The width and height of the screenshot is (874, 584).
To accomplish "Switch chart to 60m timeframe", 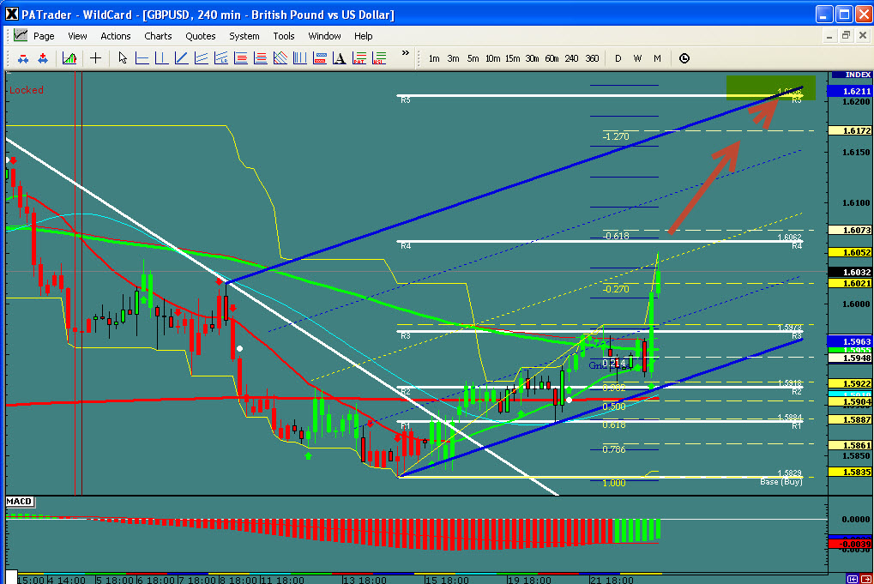I will 552,58.
